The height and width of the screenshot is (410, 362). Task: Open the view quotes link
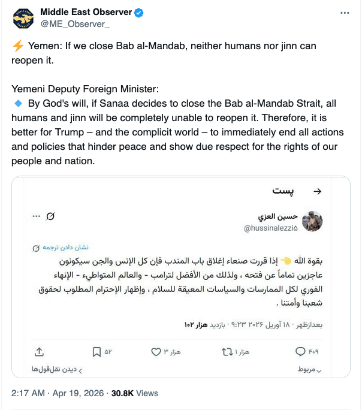coord(56,370)
